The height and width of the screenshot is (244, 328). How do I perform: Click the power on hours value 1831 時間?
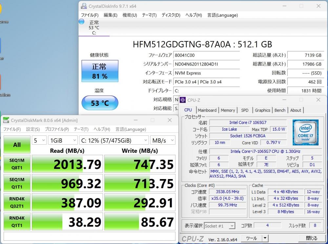[306, 91]
